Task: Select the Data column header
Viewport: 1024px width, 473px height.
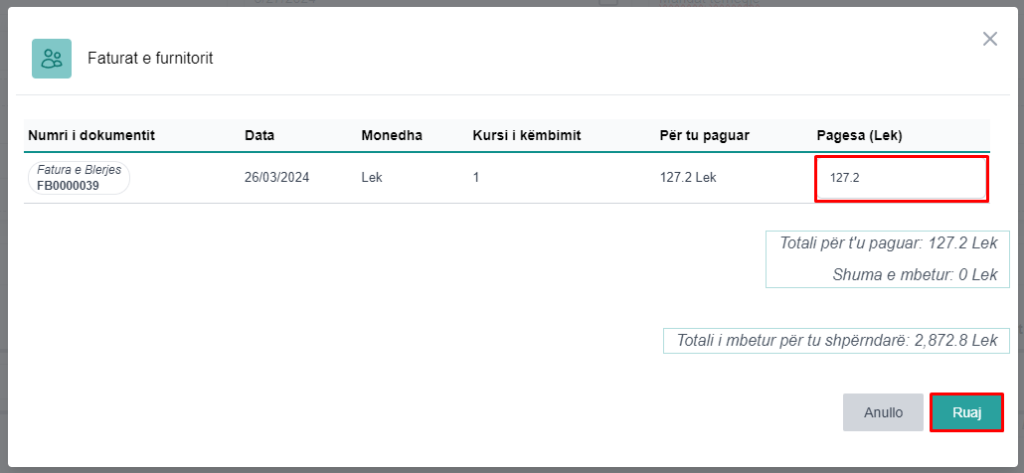Action: pos(259,135)
